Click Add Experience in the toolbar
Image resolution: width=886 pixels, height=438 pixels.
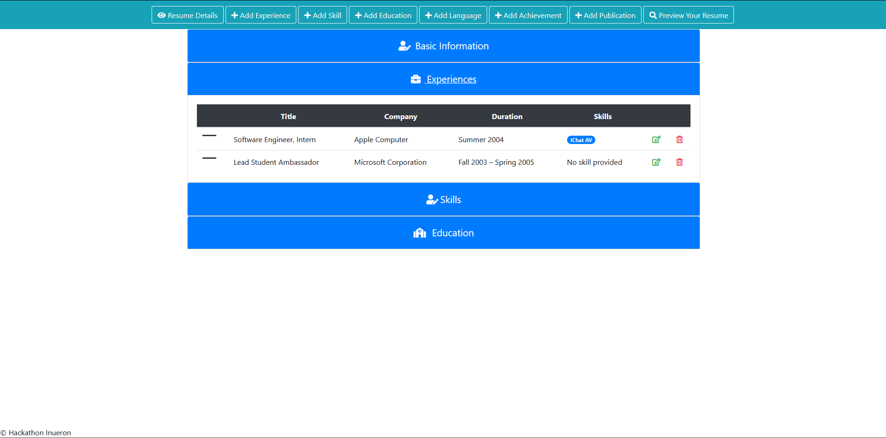tap(261, 15)
